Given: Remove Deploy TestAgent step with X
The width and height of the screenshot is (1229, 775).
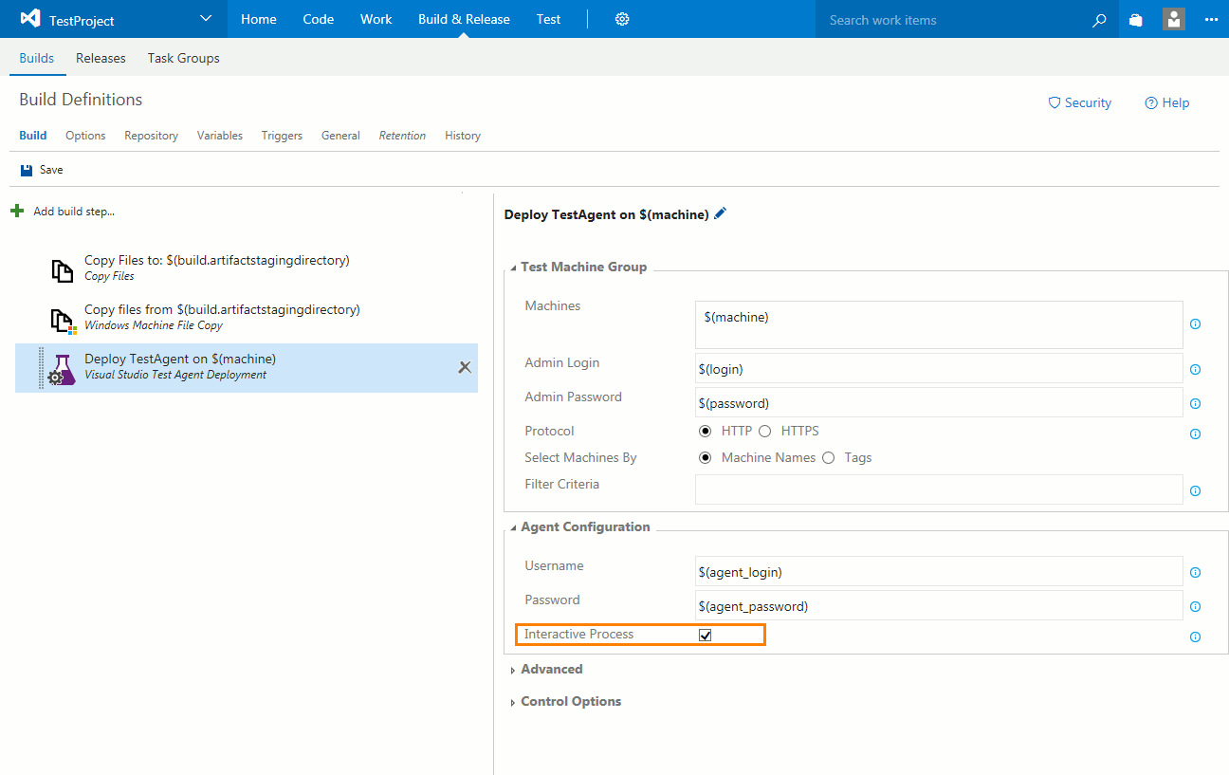Looking at the screenshot, I should (465, 367).
